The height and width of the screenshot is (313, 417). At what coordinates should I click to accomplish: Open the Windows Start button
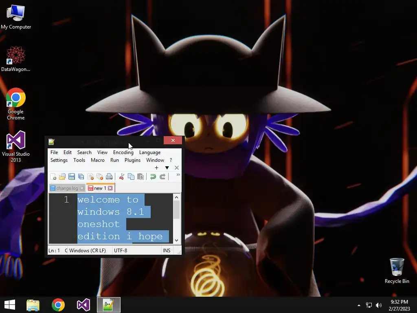(x=10, y=305)
